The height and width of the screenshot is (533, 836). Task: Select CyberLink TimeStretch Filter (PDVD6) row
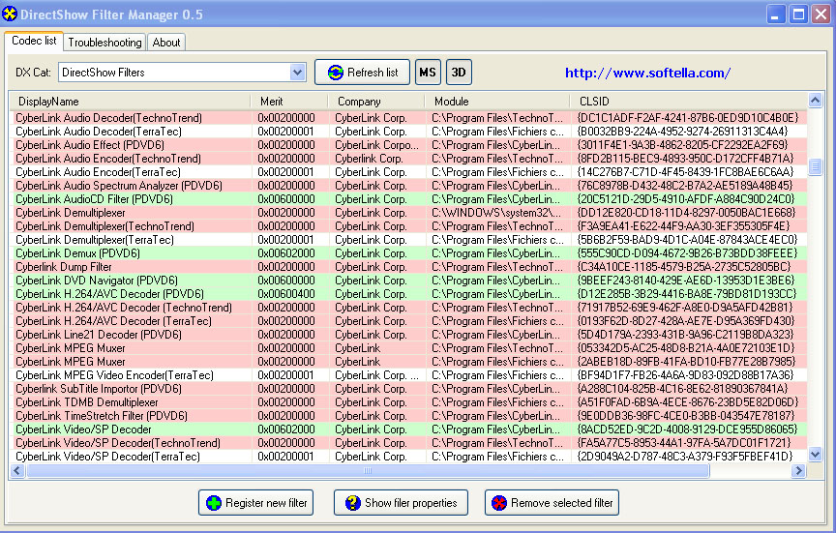(x=408, y=416)
